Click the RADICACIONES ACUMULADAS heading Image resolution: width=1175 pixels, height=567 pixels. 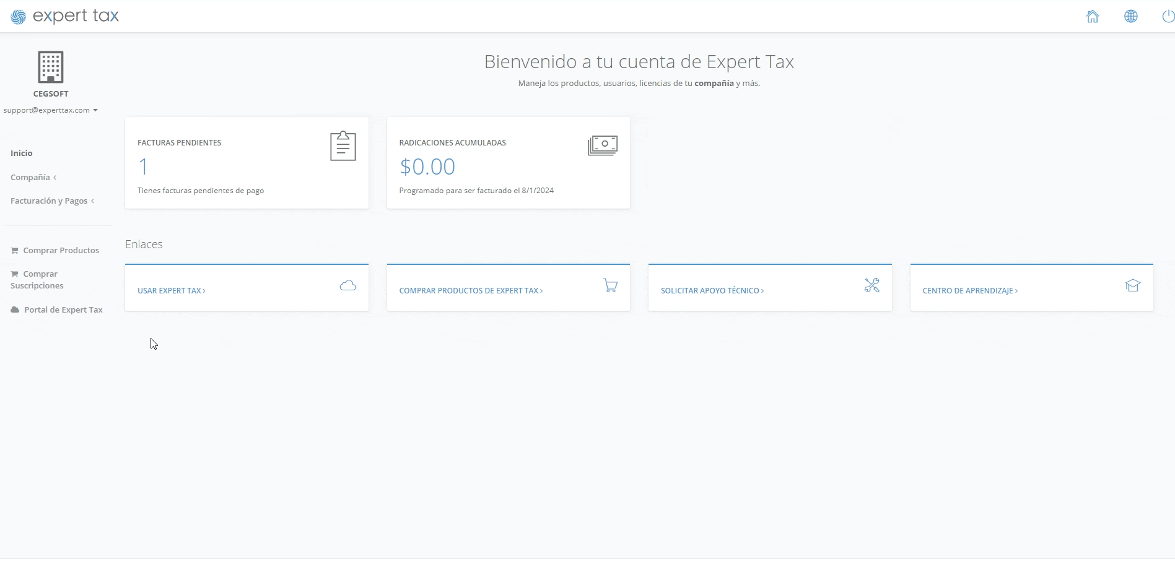point(453,143)
